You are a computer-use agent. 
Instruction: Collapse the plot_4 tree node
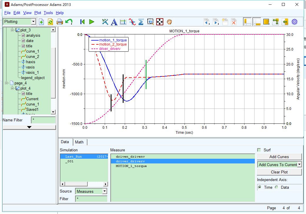pos(12,88)
